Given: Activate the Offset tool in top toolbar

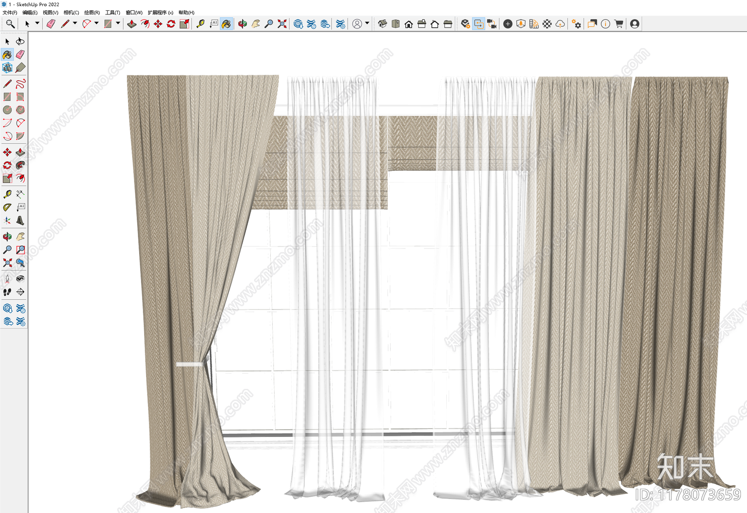Looking at the screenshot, I should tap(145, 24).
